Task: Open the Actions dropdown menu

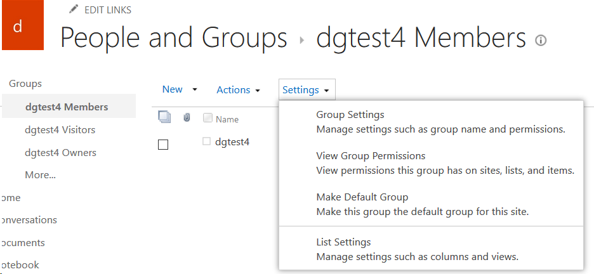Action: tap(238, 90)
